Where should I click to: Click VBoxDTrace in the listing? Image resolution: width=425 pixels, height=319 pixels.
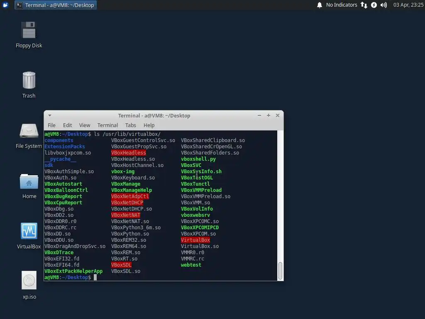coord(59,253)
